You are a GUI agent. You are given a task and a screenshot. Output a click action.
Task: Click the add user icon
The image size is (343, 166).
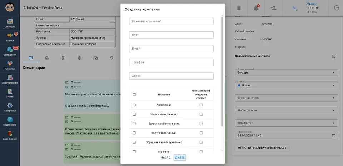click(274, 8)
